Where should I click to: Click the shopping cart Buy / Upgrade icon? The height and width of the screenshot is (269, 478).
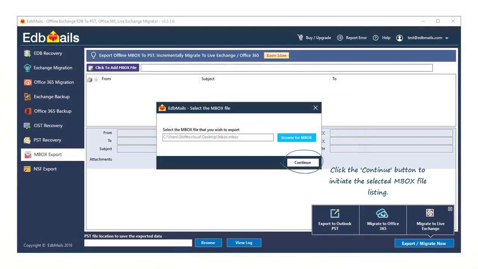click(x=300, y=38)
